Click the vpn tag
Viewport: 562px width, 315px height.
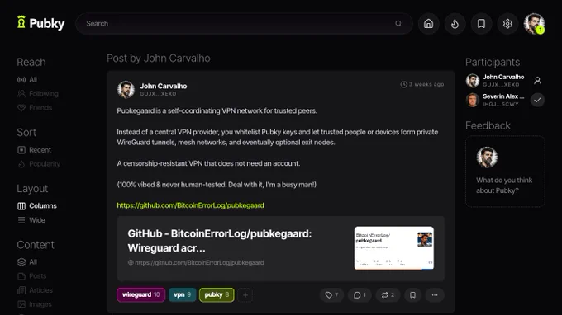click(183, 294)
